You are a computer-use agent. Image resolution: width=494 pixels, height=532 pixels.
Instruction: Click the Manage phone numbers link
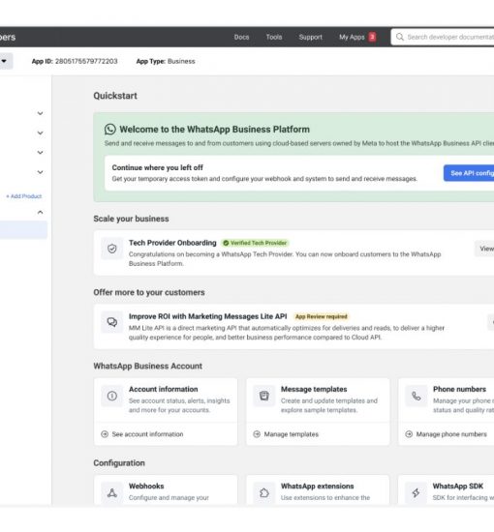click(451, 434)
